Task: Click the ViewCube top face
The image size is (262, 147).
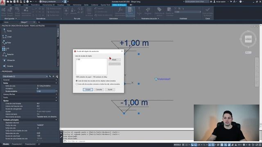Action: point(248,39)
